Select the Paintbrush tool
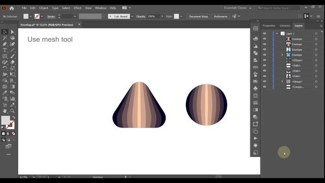This screenshot has width=325, height=183. click(x=12, y=56)
